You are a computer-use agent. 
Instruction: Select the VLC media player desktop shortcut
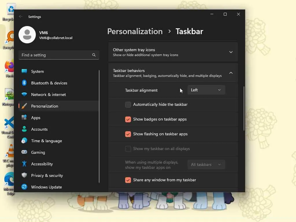(x=8, y=156)
